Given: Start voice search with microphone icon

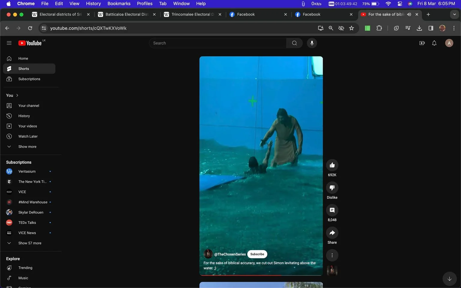Looking at the screenshot, I should (312, 43).
